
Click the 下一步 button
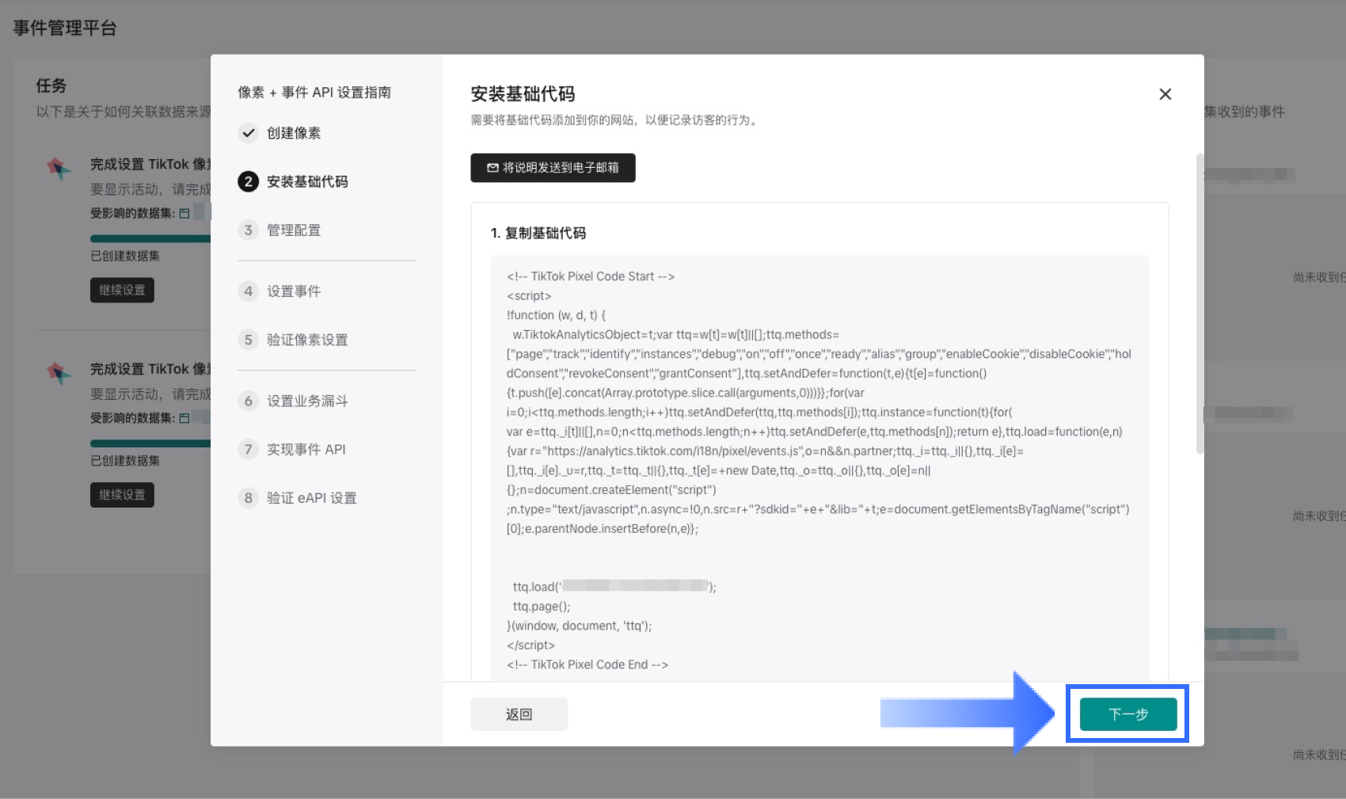1128,714
